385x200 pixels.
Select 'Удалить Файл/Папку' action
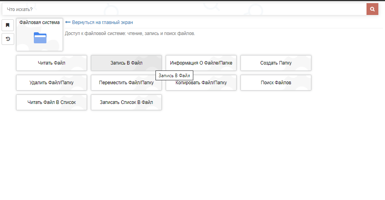52,83
